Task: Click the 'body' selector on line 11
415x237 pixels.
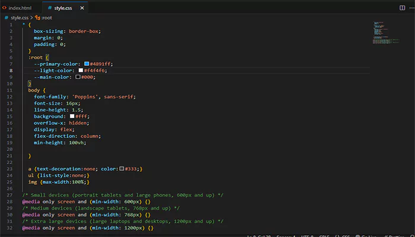Action: pos(34,90)
